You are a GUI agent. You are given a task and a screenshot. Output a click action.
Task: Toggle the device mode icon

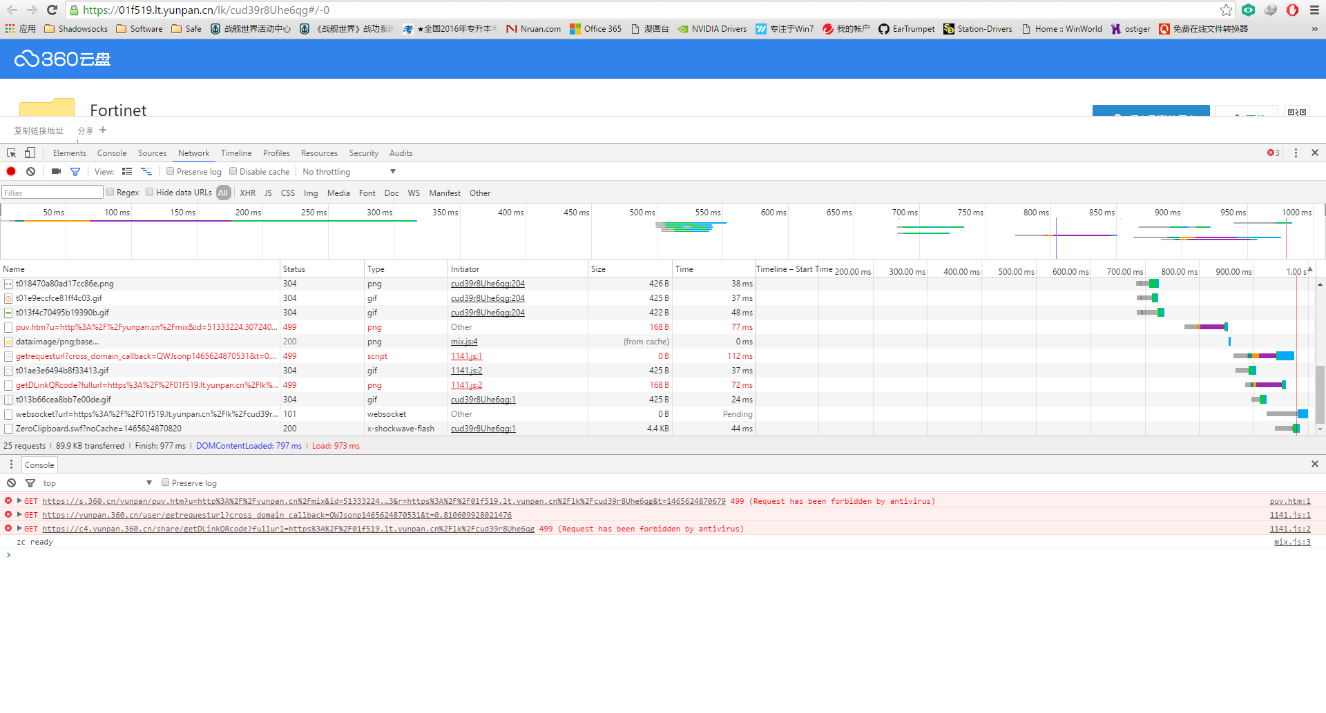30,153
